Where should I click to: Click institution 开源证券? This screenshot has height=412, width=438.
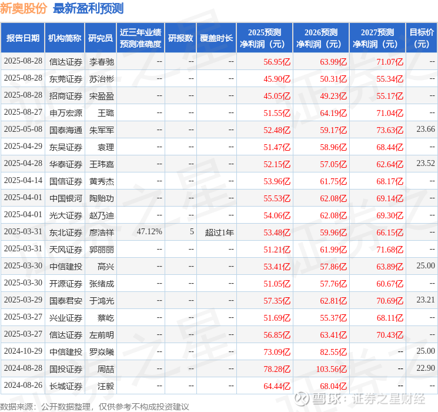pos(66,284)
